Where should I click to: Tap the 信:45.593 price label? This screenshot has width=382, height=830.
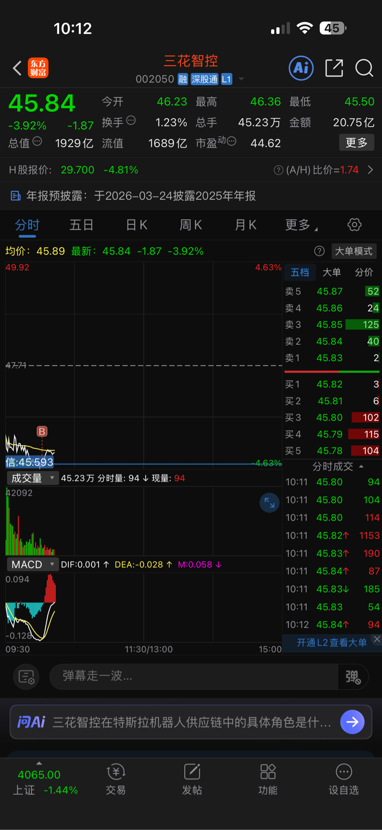point(29,462)
